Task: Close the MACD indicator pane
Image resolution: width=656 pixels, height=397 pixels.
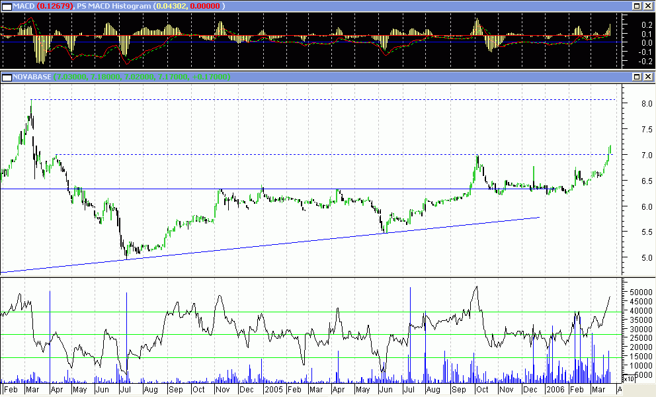Action: tap(648, 6)
